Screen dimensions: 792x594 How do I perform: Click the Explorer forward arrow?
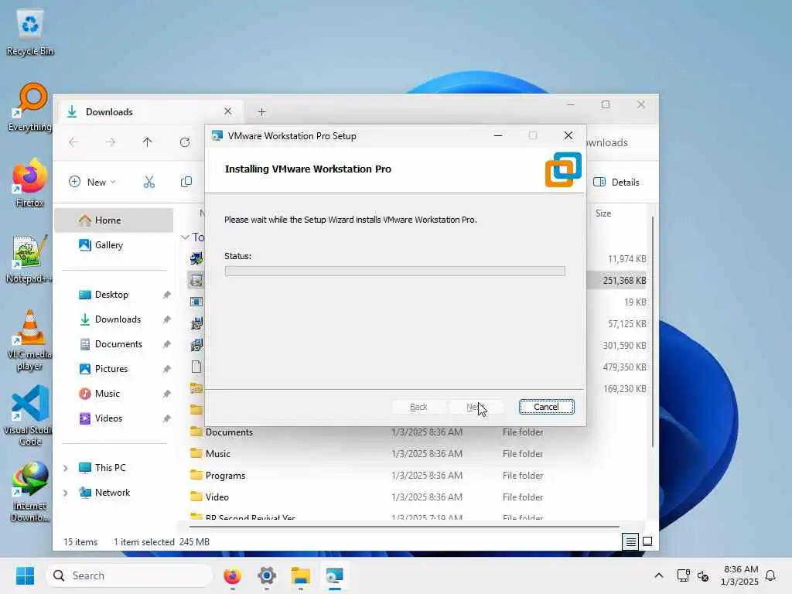click(111, 142)
